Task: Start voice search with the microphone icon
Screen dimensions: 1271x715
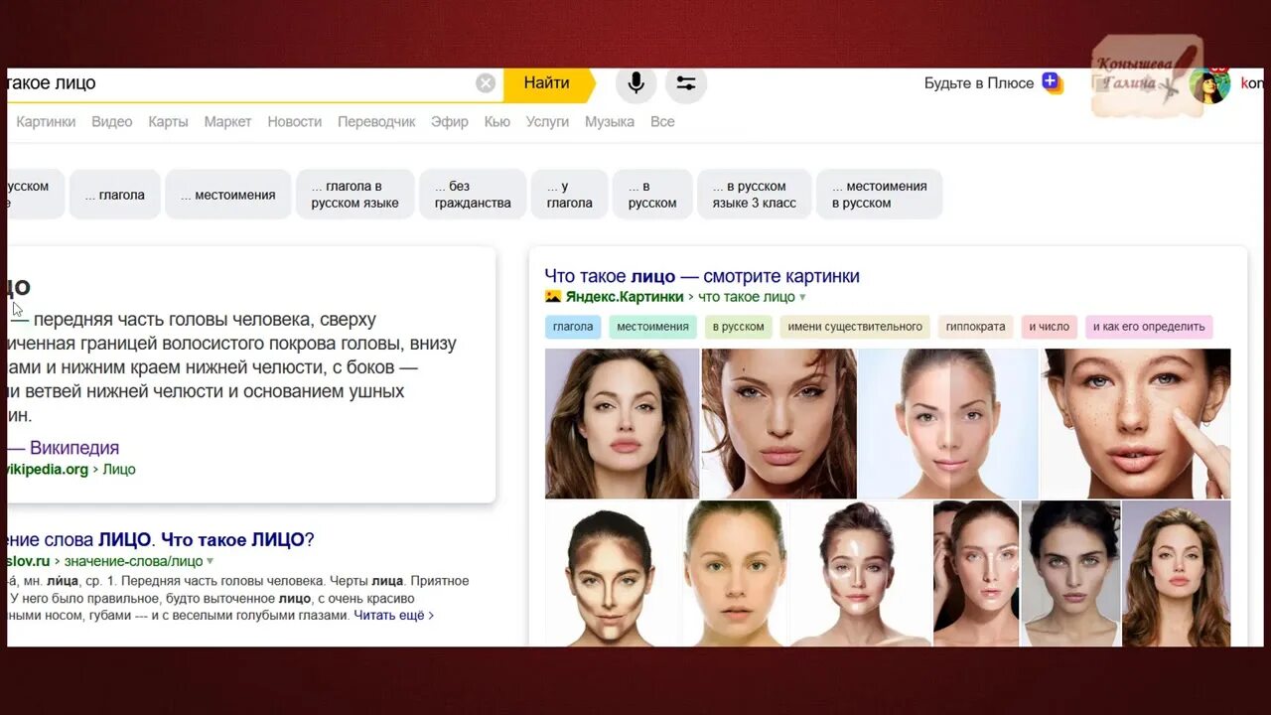Action: tap(636, 83)
